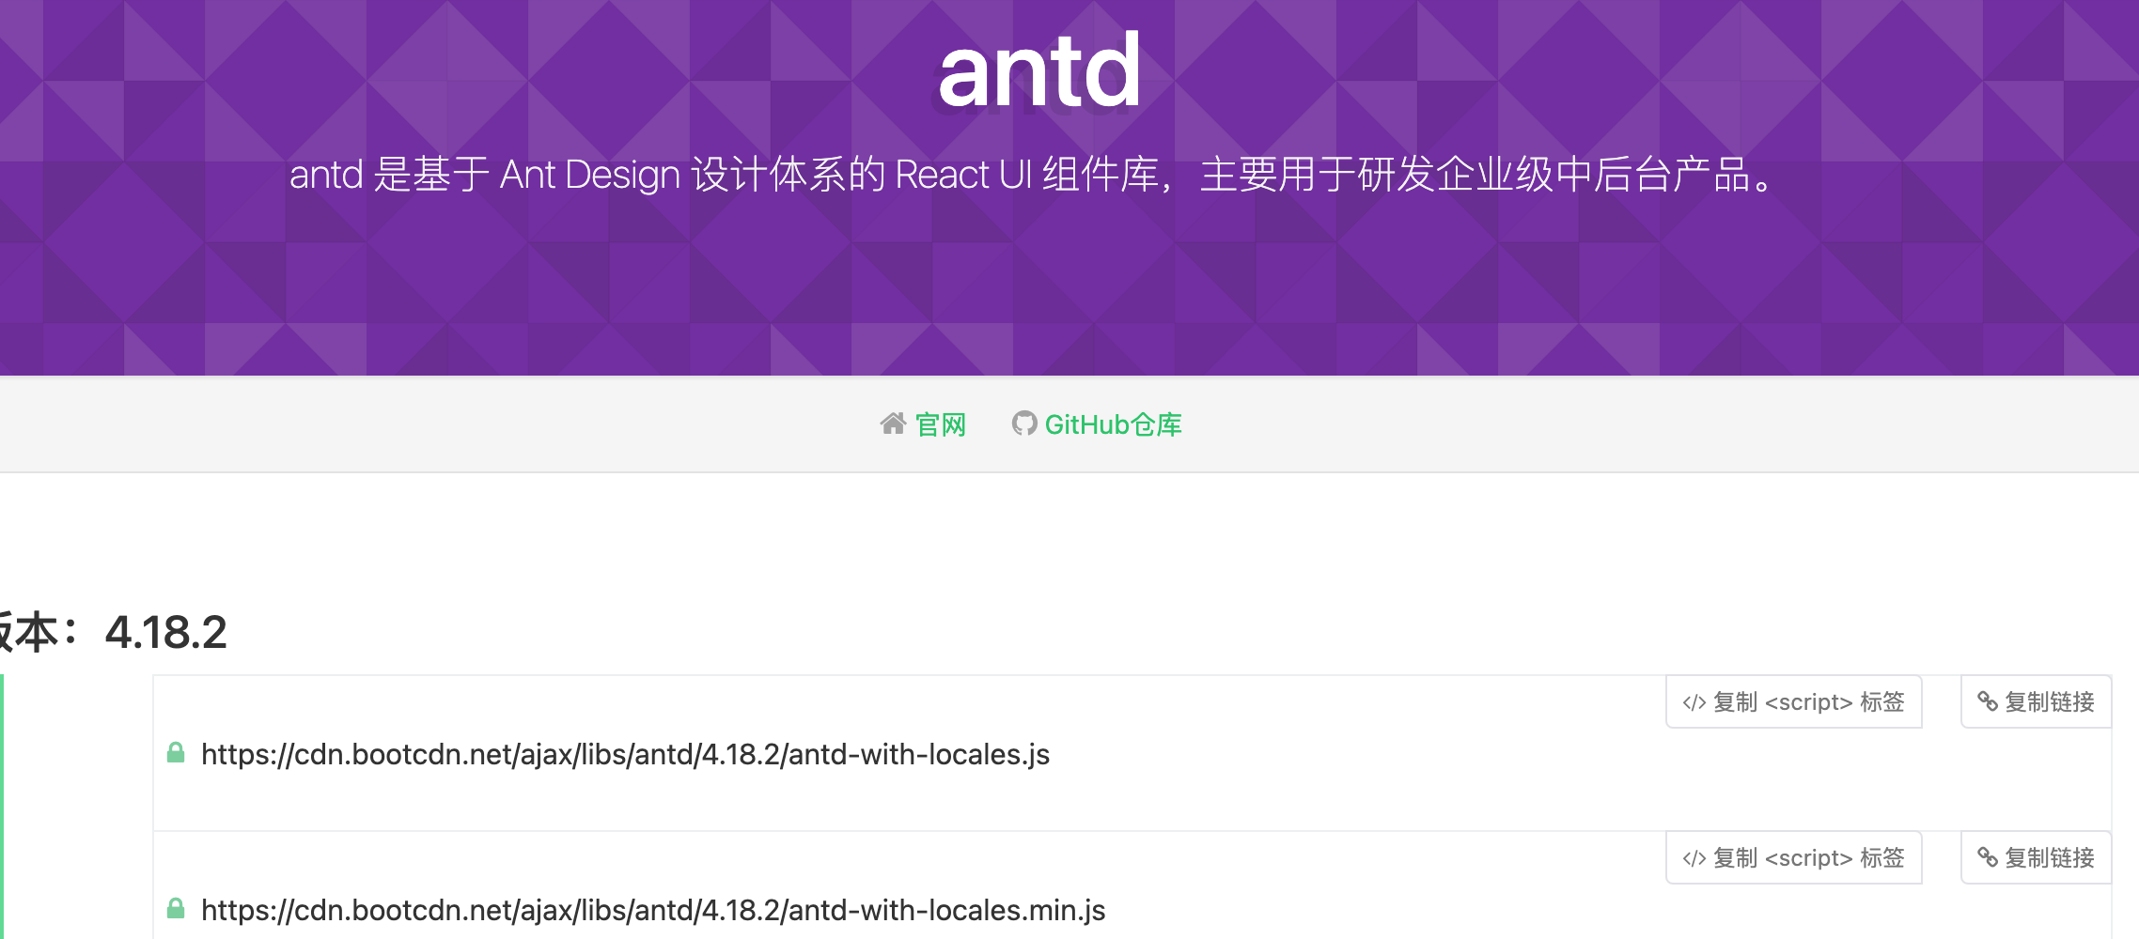2139x939 pixels.
Task: Click the antd page title heading
Action: 1039,70
